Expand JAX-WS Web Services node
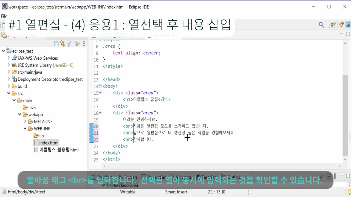The image size is (351, 197). click(x=9, y=58)
